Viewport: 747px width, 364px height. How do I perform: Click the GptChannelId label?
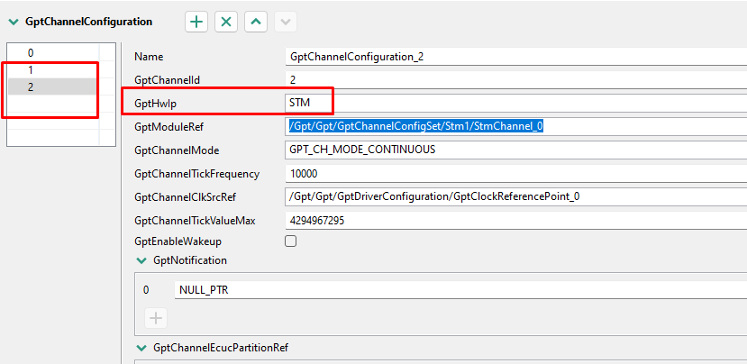pos(167,80)
